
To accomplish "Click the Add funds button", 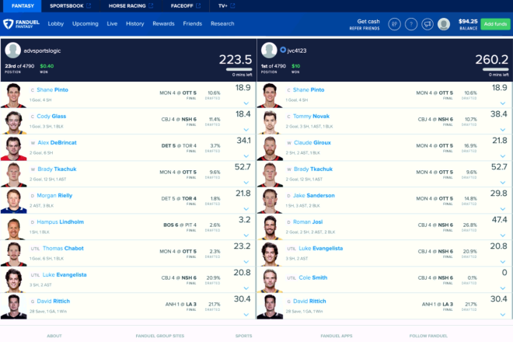I will tap(495, 24).
